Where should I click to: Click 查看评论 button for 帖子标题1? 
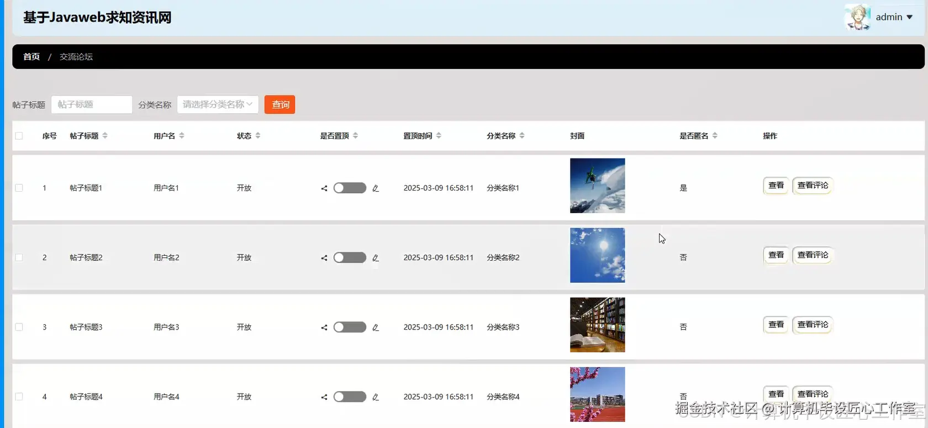pyautogui.click(x=813, y=186)
